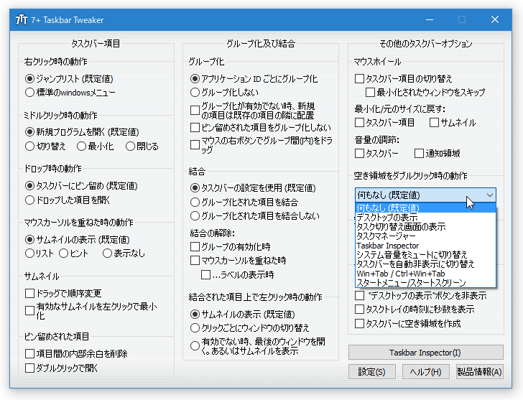Viewport: 523px width, 400px height.
Task: Choose タスクバーにピン留め (既定値) drop action
Action: click(29, 186)
